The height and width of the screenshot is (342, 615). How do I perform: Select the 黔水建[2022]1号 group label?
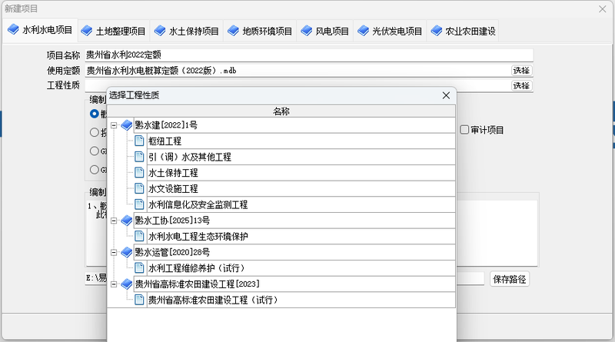coord(166,125)
